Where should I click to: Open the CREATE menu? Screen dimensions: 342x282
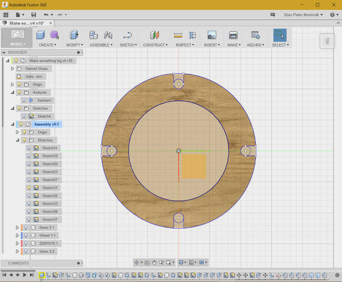pos(47,45)
